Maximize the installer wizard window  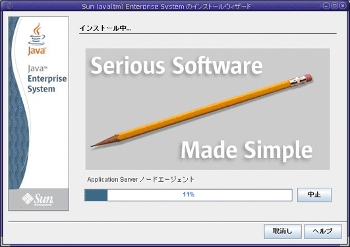(x=334, y=6)
